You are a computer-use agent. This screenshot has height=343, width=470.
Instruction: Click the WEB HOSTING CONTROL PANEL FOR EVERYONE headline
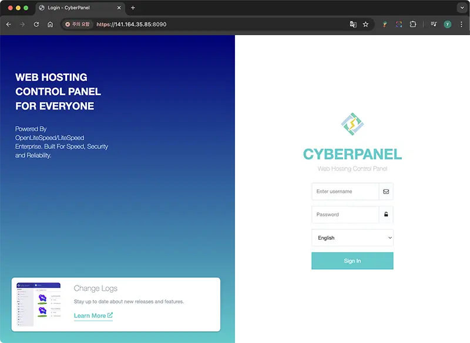point(58,91)
